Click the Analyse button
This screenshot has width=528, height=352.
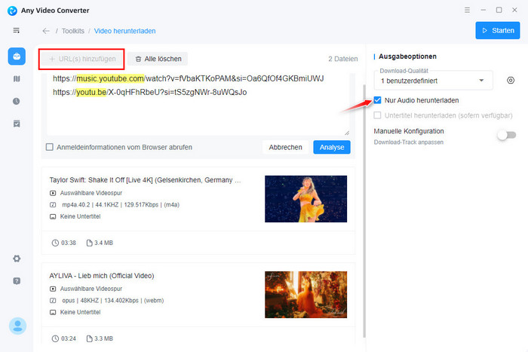click(x=332, y=148)
